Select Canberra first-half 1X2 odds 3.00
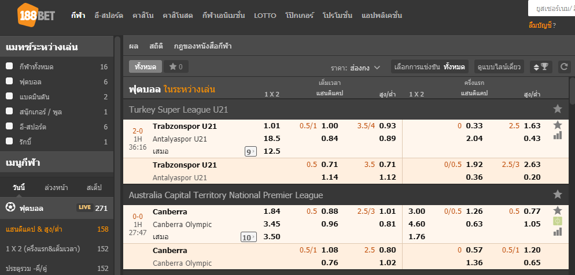The height and width of the screenshot is (275, 575). (416, 211)
